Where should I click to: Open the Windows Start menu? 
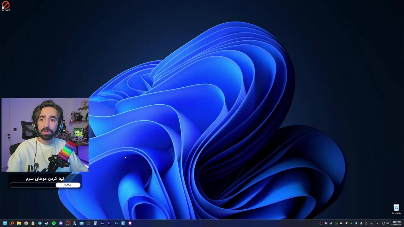click(x=5, y=223)
